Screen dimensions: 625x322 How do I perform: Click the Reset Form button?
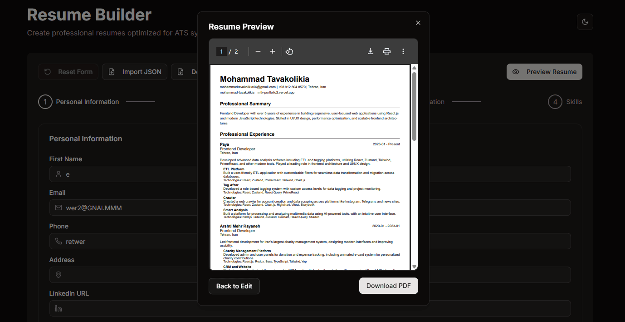tap(68, 72)
